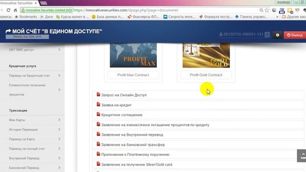Click PDF icon of Silver/Gold card application

pyautogui.click(x=98, y=164)
